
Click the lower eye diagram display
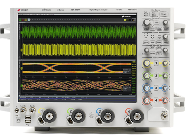(x=77, y=85)
